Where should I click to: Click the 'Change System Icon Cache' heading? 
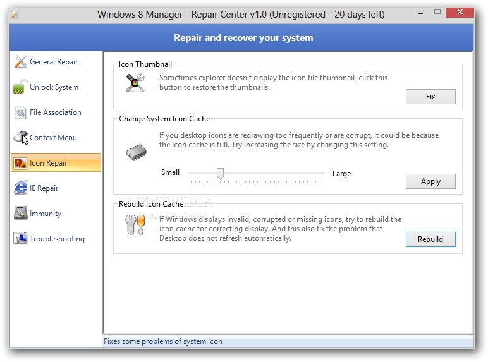(x=164, y=119)
